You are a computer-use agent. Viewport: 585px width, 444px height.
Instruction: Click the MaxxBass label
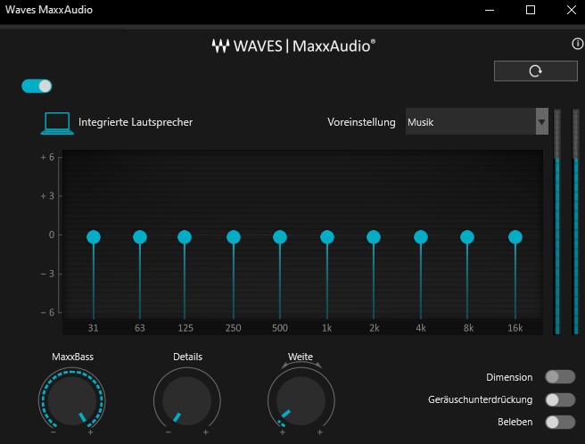pyautogui.click(x=73, y=357)
